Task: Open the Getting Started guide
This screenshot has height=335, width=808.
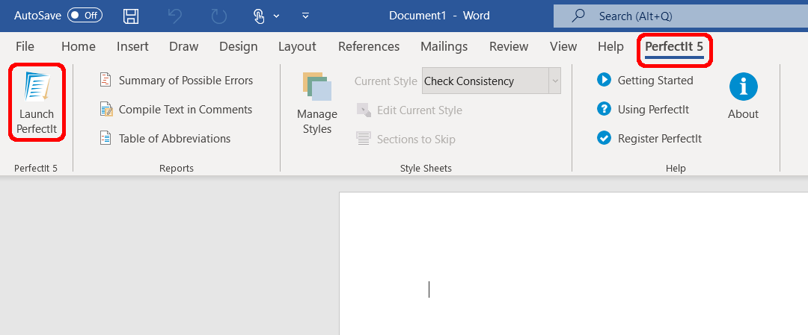Action: (x=645, y=80)
